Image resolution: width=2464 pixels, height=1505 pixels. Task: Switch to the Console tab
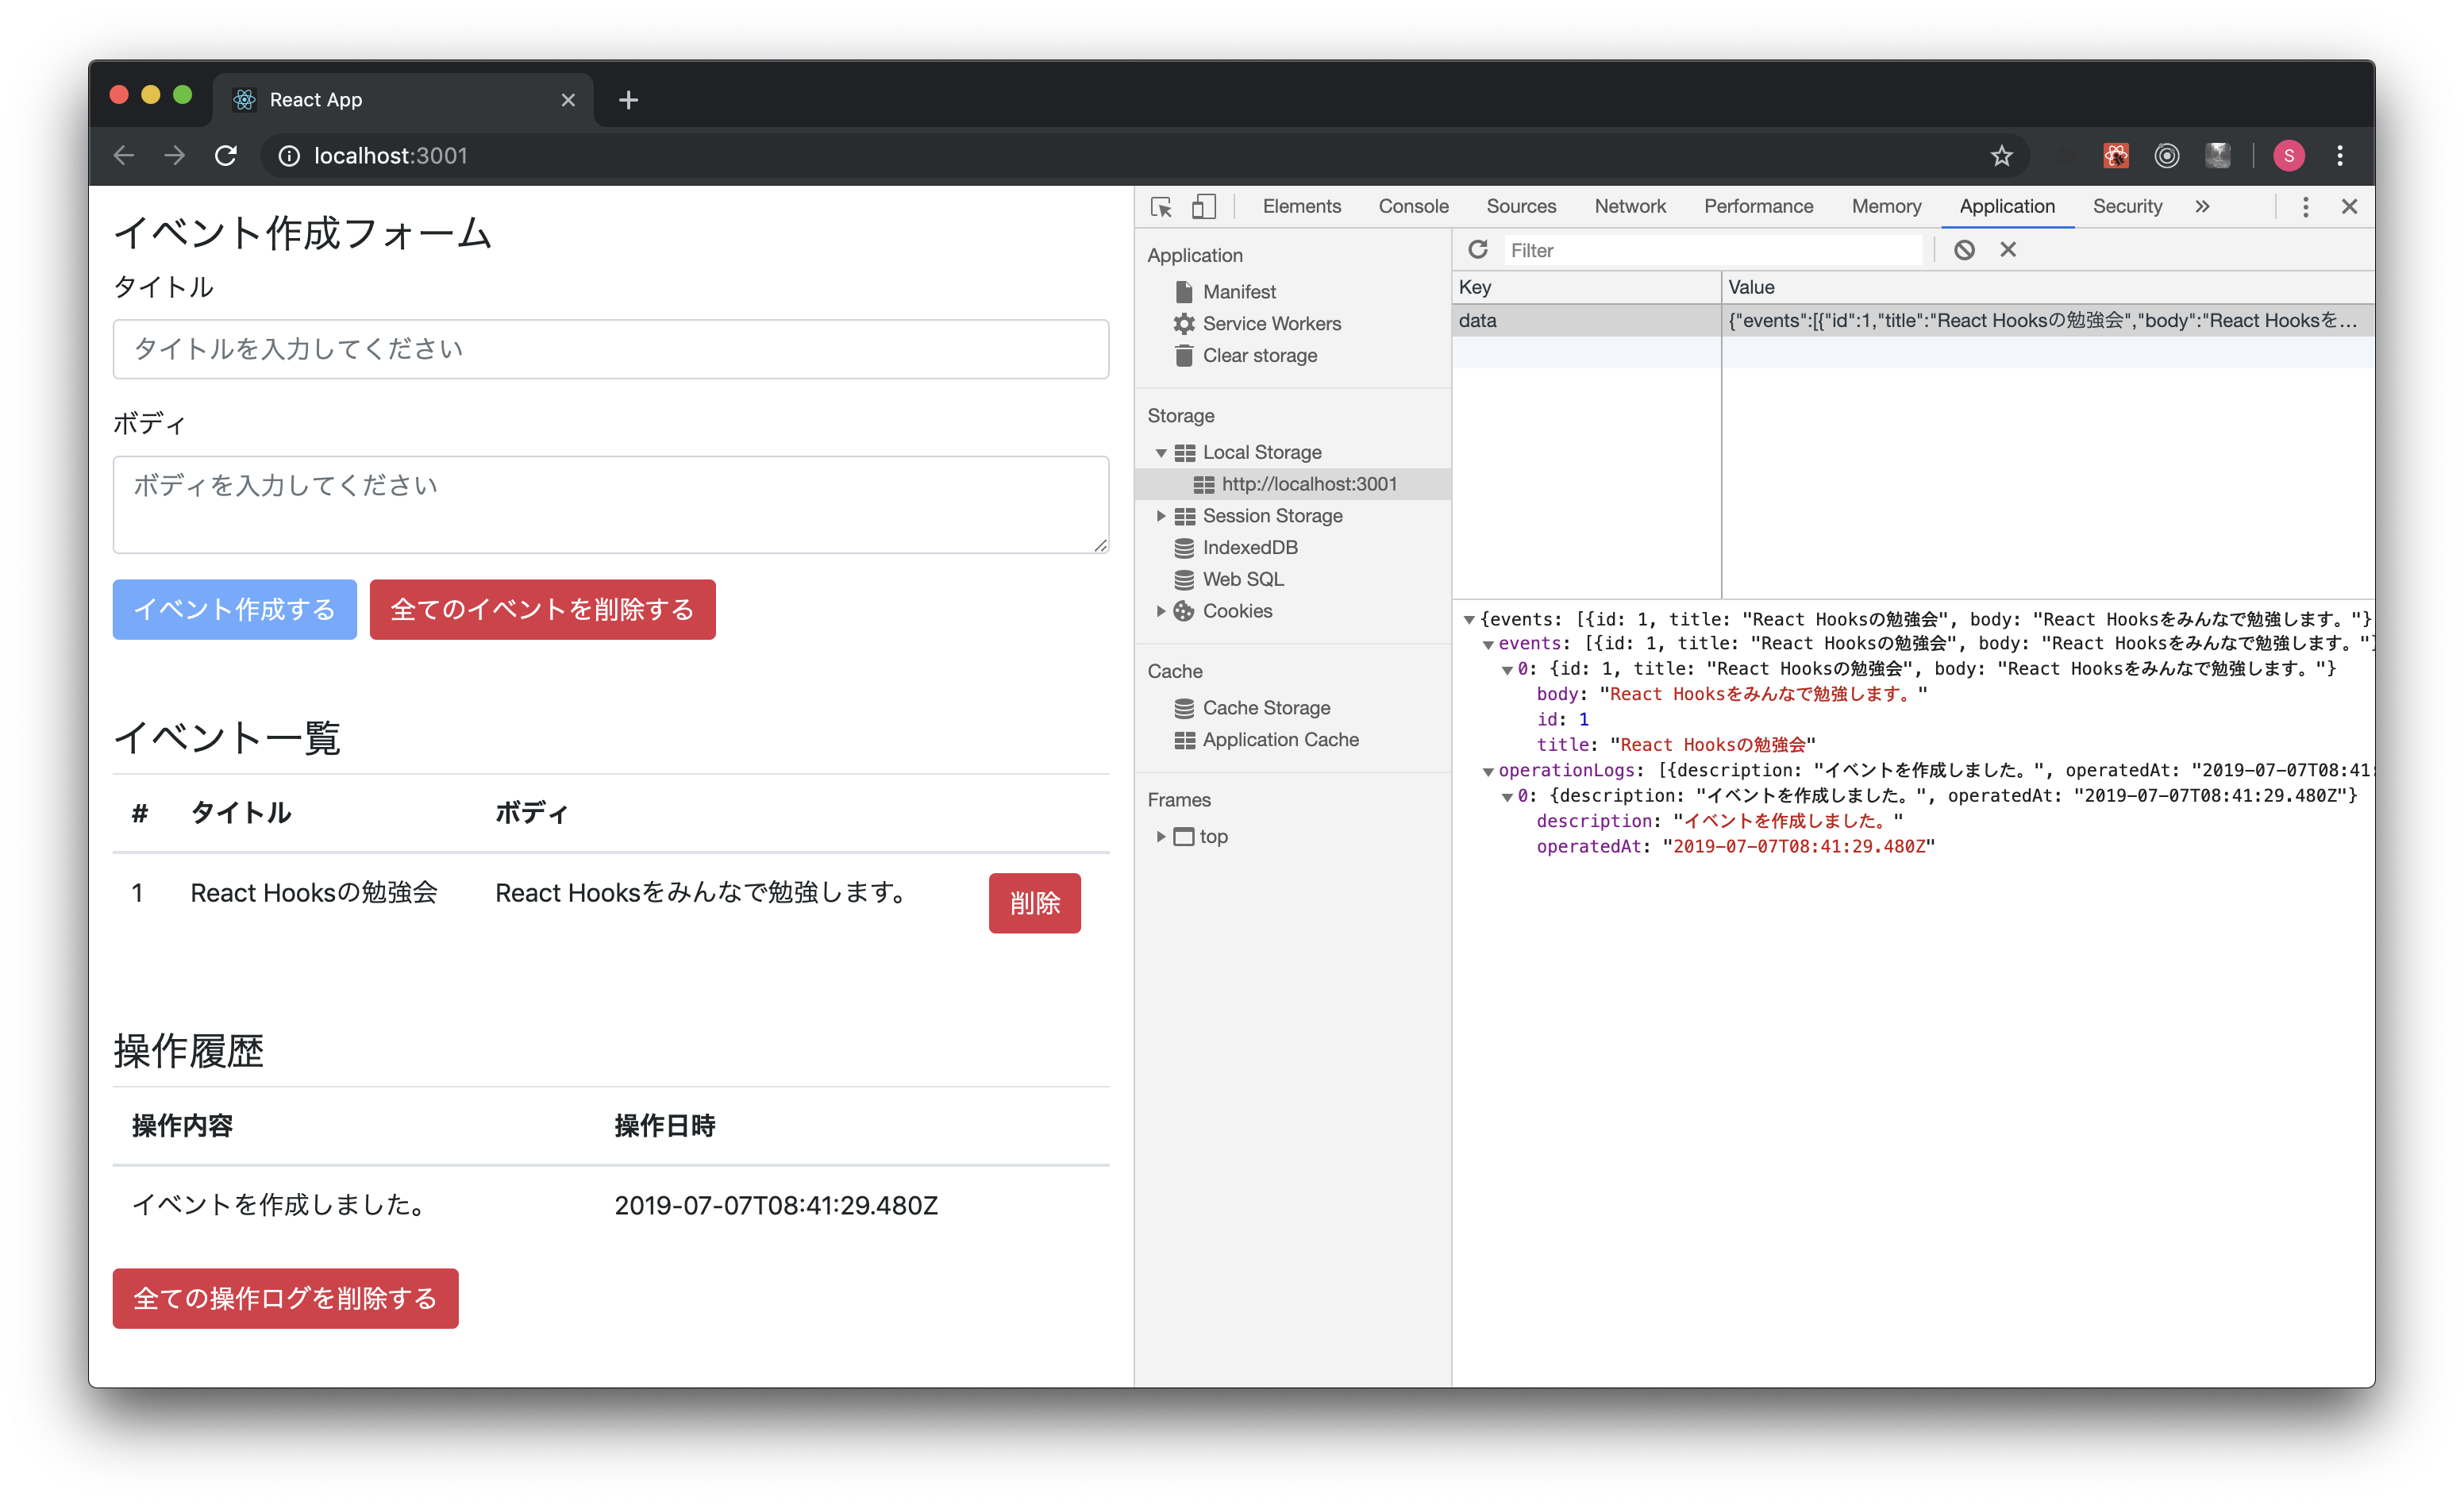pyautogui.click(x=1412, y=206)
